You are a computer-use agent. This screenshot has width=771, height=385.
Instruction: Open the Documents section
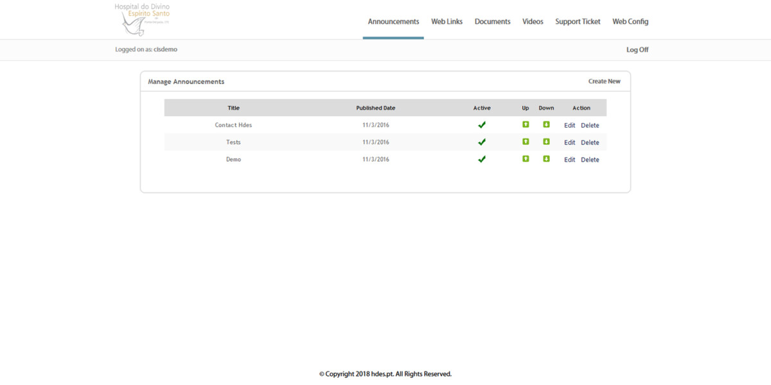click(492, 21)
